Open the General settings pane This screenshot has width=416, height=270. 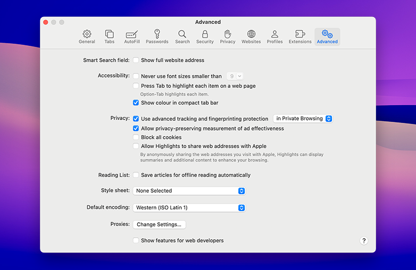coord(87,37)
